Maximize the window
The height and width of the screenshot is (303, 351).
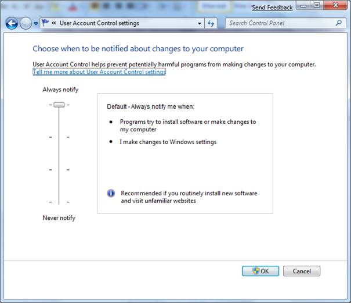click(x=317, y=5)
